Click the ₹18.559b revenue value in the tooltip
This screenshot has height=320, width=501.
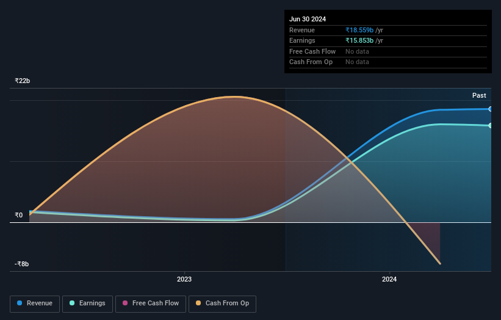[359, 30]
